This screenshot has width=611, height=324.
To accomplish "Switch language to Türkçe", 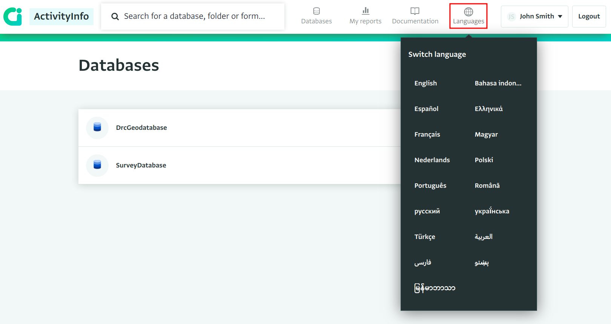I will tap(425, 237).
